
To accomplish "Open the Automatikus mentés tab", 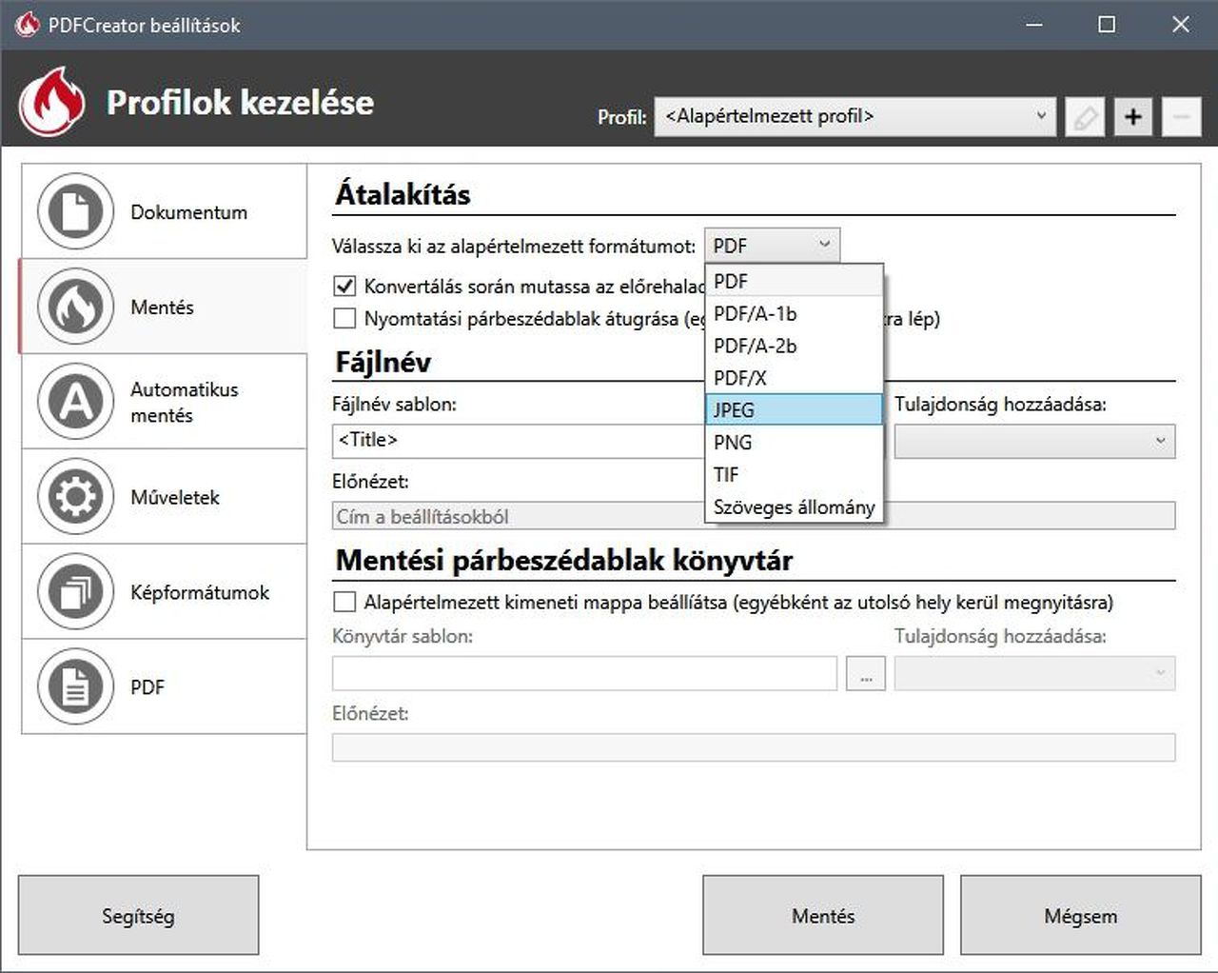I will (x=164, y=402).
